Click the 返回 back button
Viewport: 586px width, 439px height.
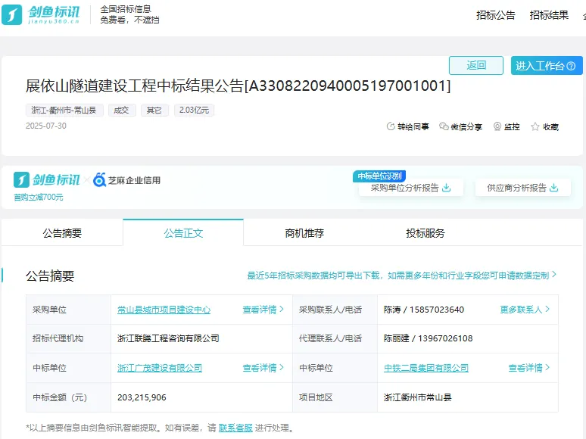click(475, 66)
